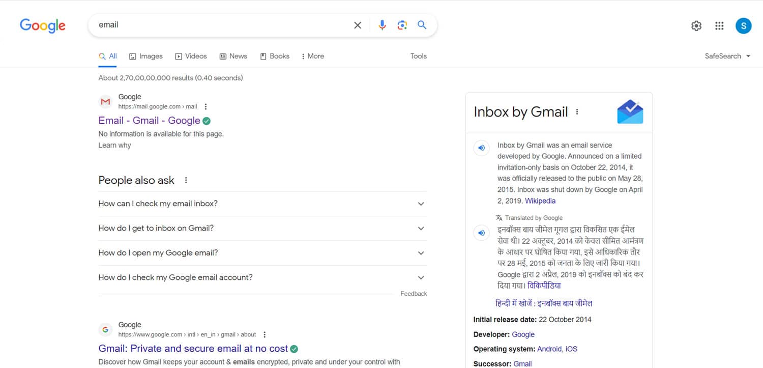Play audio of the English description

(481, 148)
